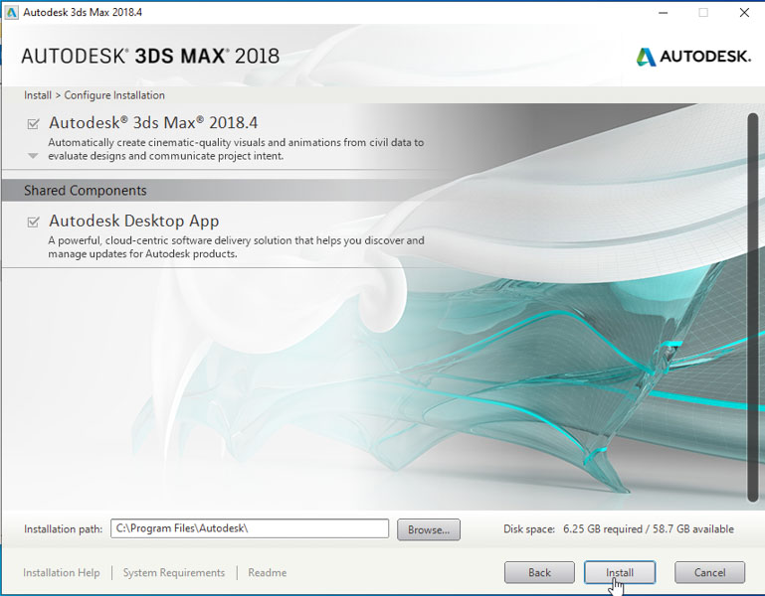The image size is (765, 596).
Task: Open the Installation Help link
Action: 62,572
